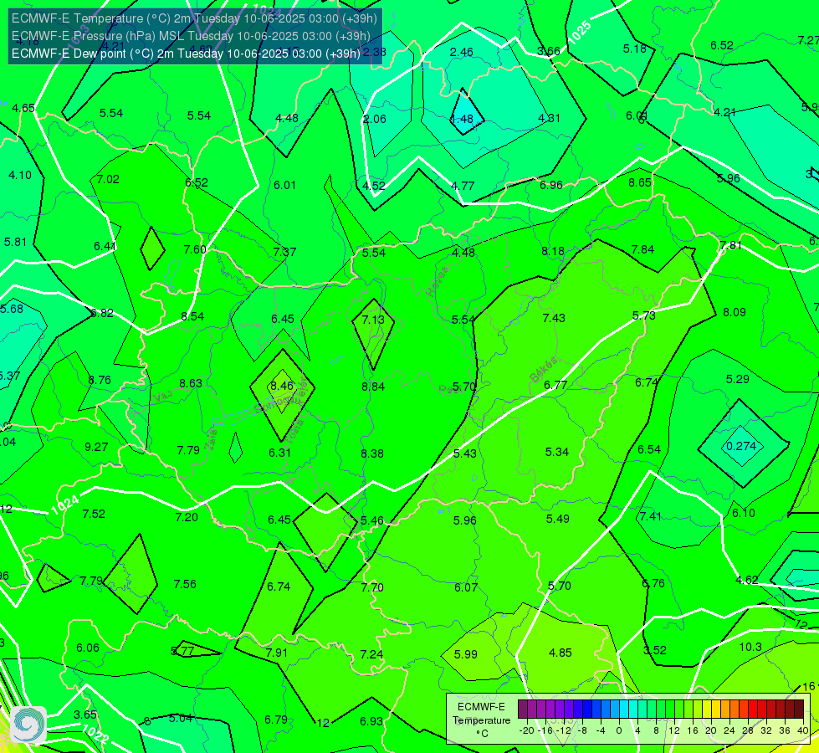Image resolution: width=819 pixels, height=753 pixels.
Task: Click the 4.31 dew point value
Action: 549,118
